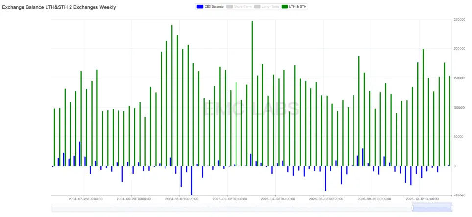Click the 2024-07-28 x-axis date label

86,199
